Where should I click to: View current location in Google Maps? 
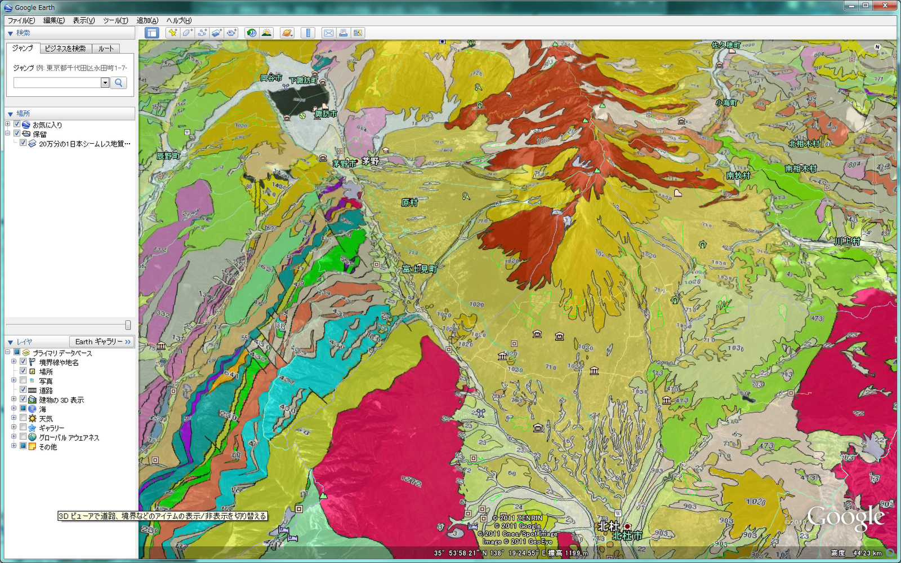(x=358, y=33)
